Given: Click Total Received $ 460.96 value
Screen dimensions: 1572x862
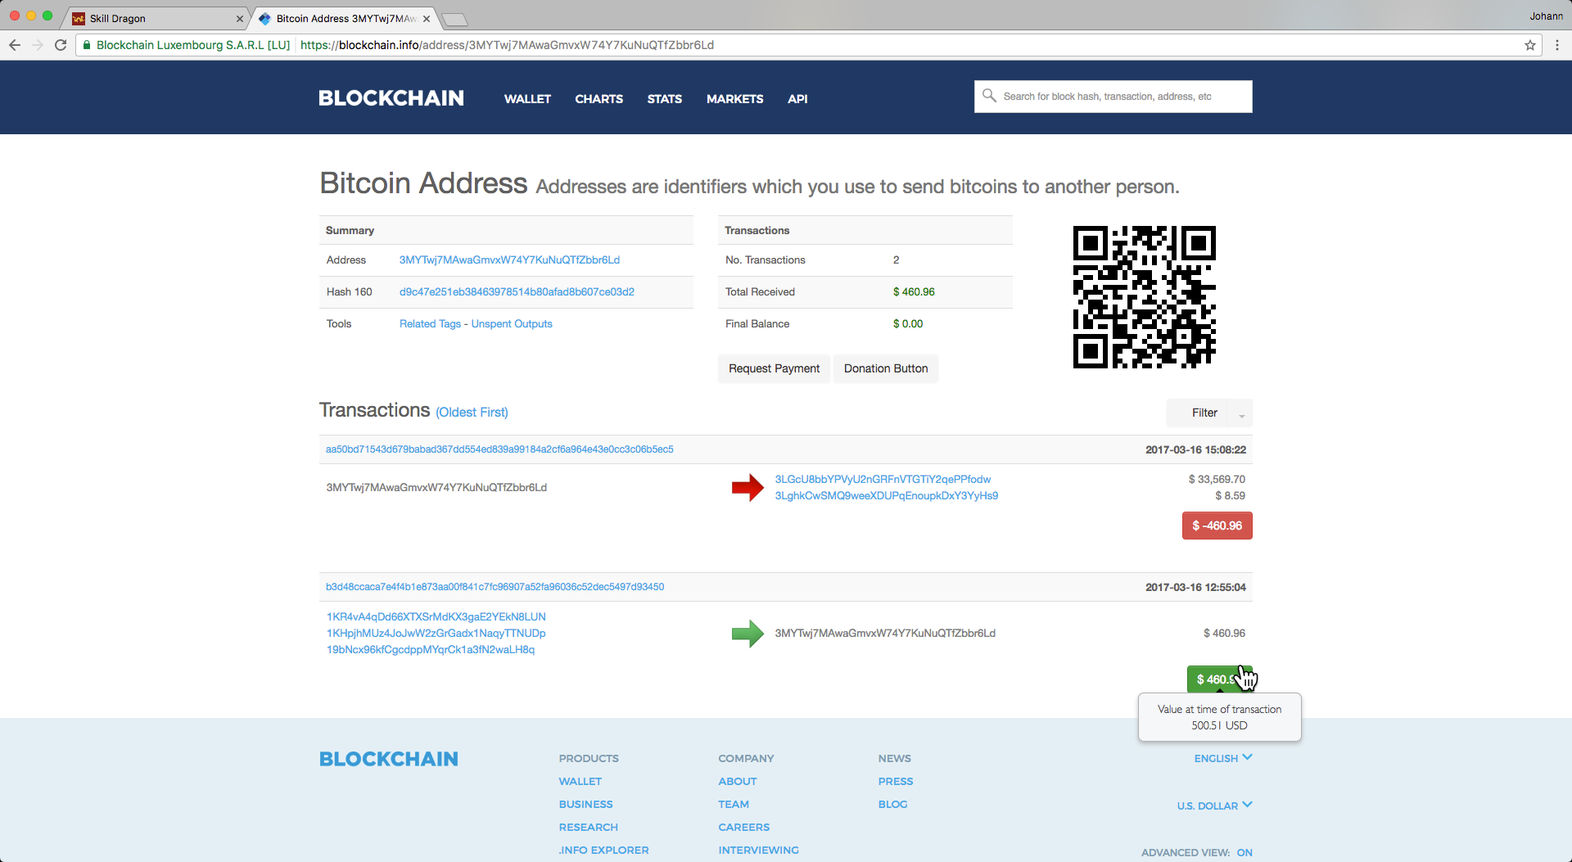Looking at the screenshot, I should (x=914, y=291).
